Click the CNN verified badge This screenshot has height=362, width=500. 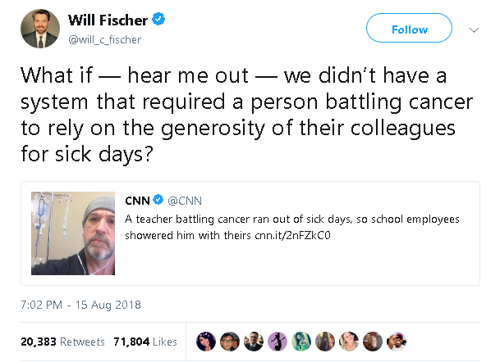158,201
